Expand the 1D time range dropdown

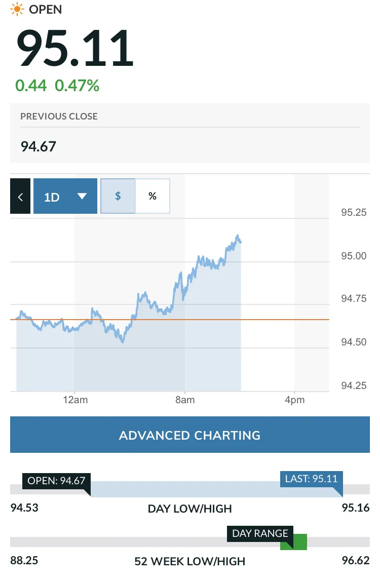(65, 196)
